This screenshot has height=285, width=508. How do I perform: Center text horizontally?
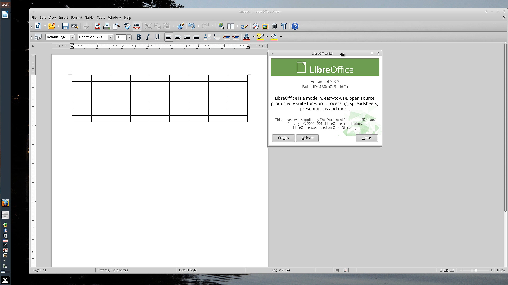coord(178,37)
